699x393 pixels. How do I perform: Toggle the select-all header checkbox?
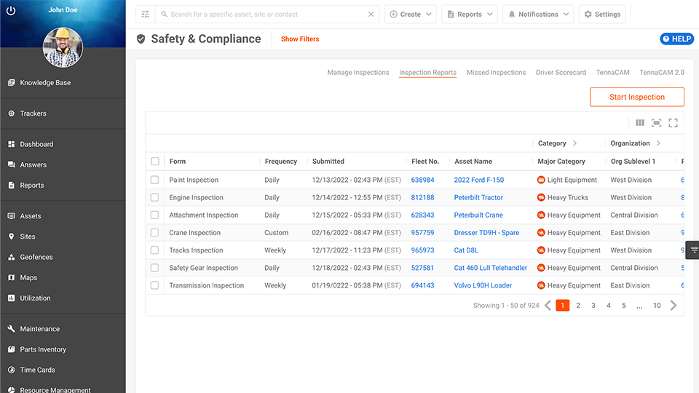[x=154, y=162]
